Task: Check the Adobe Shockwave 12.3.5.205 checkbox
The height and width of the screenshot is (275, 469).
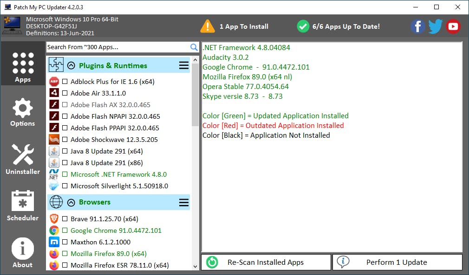Action: 65,140
